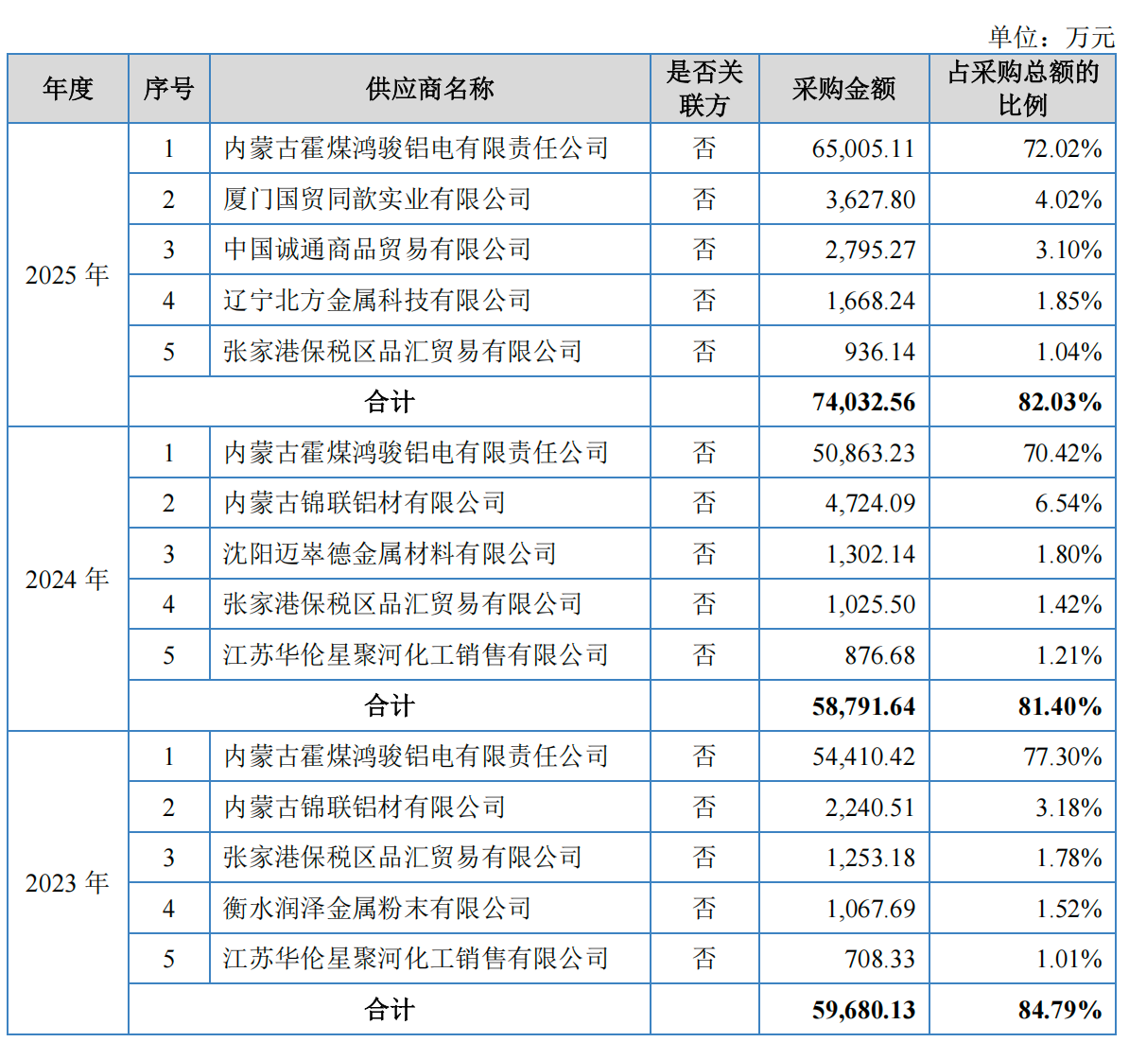
Task: Select the 2024 年 year cell
Action: click(x=67, y=579)
